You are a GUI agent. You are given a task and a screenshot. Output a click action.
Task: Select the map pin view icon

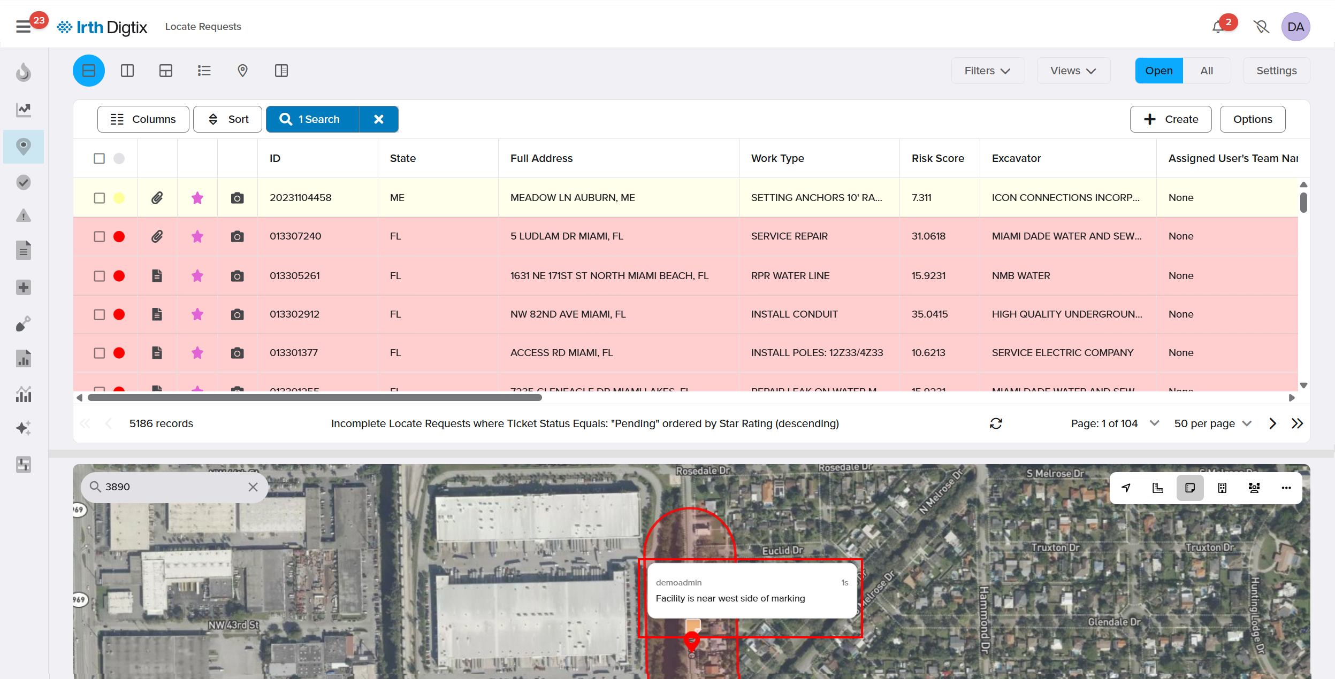point(242,71)
